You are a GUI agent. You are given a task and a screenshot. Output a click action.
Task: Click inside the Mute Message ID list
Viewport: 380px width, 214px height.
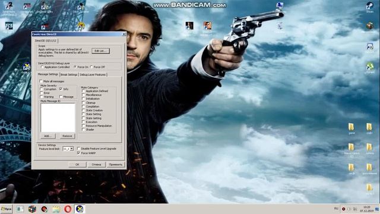58,118
